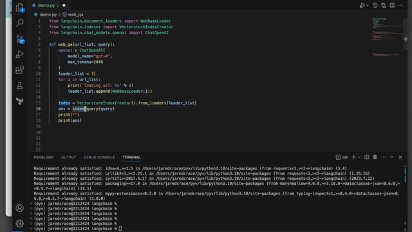Click line number 16 in gutter
The height and width of the screenshot is (232, 412).
tap(38, 109)
